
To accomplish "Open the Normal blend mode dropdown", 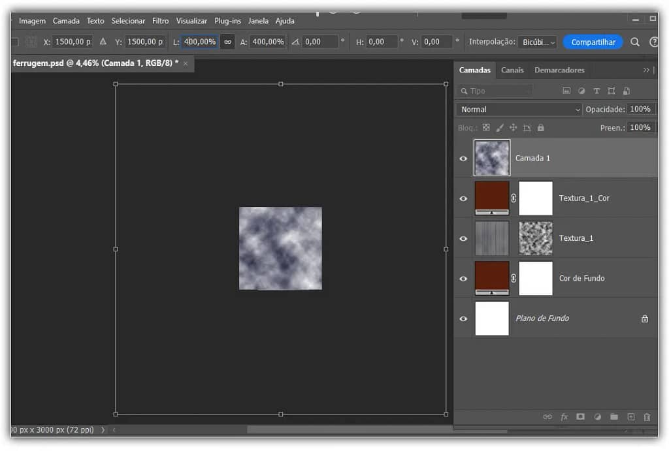I will (x=519, y=110).
